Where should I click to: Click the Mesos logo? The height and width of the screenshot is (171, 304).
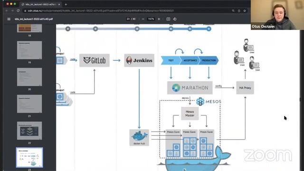tap(209, 101)
